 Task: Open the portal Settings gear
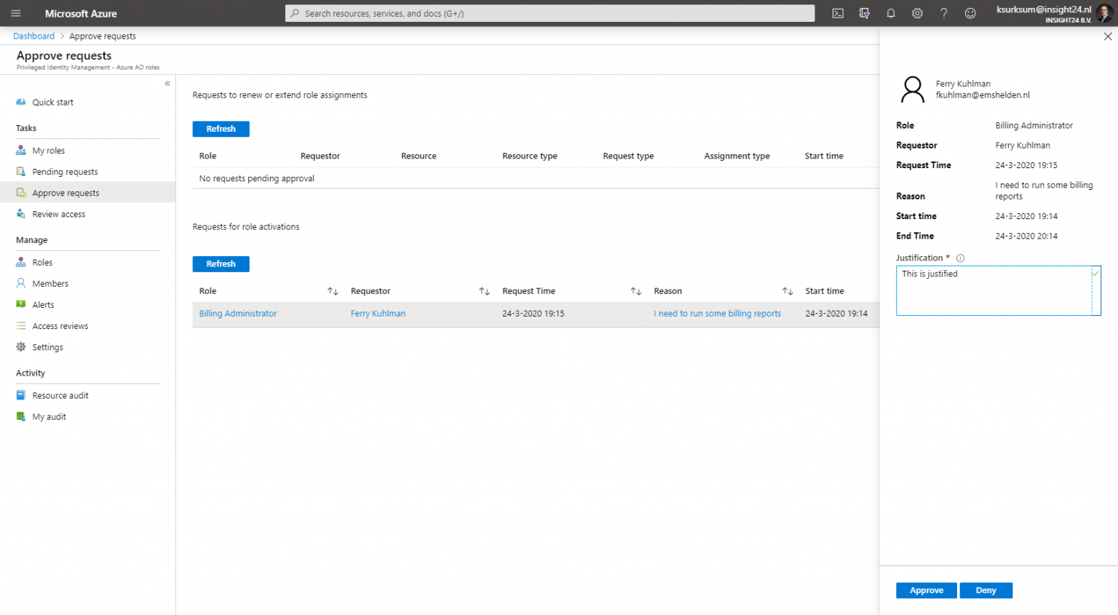(x=917, y=13)
